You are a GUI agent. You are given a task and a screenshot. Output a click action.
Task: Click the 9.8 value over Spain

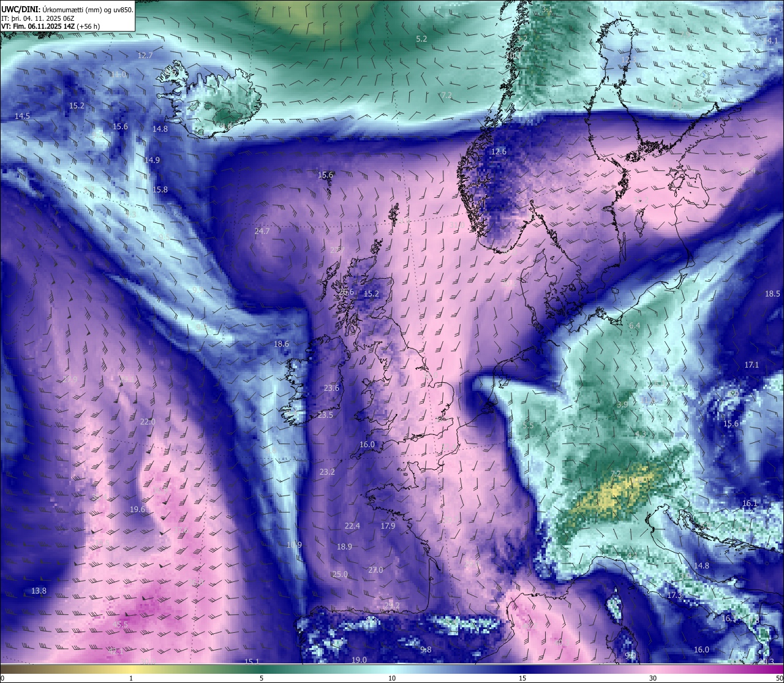point(426,649)
